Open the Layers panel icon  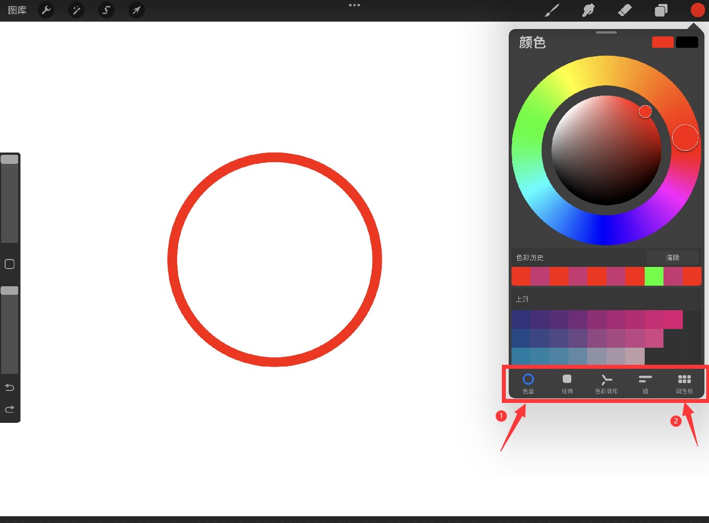point(661,10)
